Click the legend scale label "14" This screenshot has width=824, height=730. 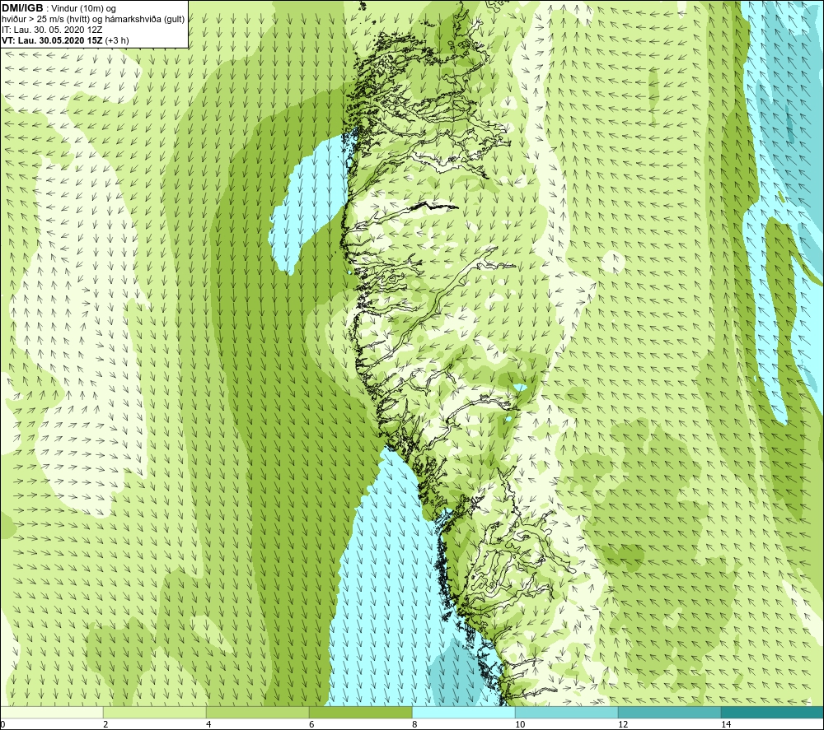pyautogui.click(x=726, y=724)
